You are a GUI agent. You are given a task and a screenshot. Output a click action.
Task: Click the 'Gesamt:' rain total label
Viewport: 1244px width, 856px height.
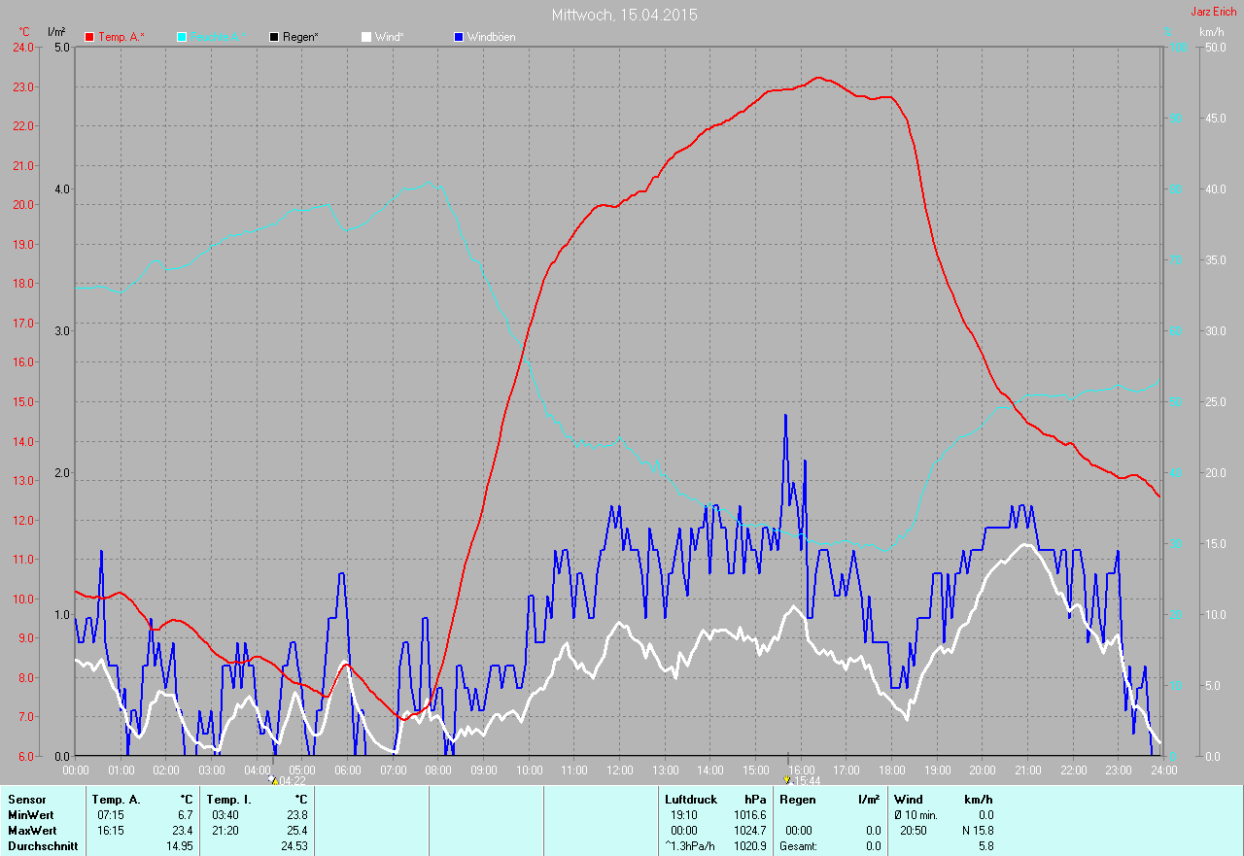[x=799, y=846]
